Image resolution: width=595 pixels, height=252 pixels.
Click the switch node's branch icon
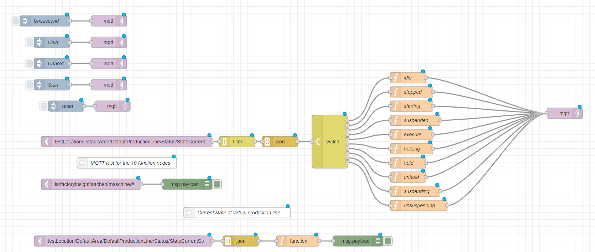tap(317, 142)
